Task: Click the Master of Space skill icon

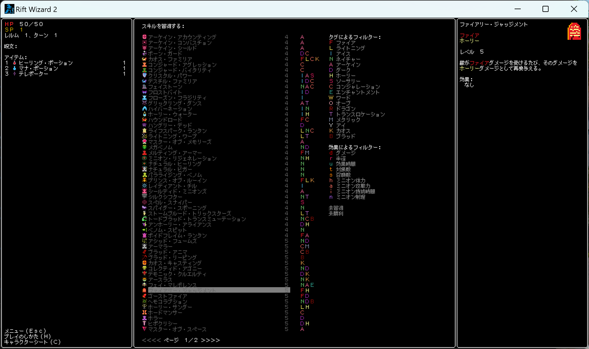Action: tap(144, 329)
